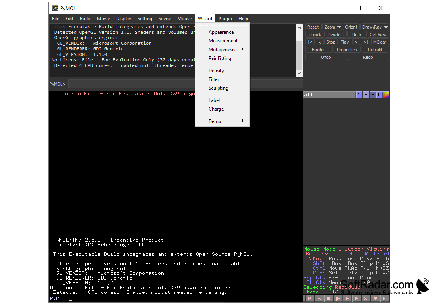Open the Movie menu
This screenshot has height=305, width=439.
[104, 19]
